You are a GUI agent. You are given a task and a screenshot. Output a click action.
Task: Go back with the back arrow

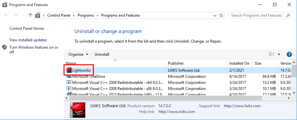click(x=6, y=15)
